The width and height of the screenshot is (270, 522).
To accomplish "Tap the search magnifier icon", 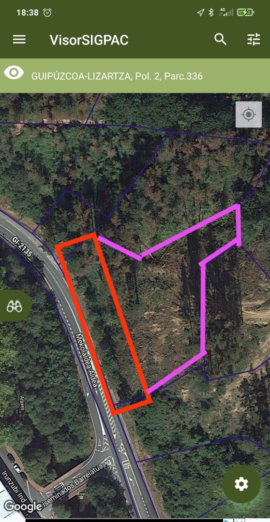I will pos(220,39).
